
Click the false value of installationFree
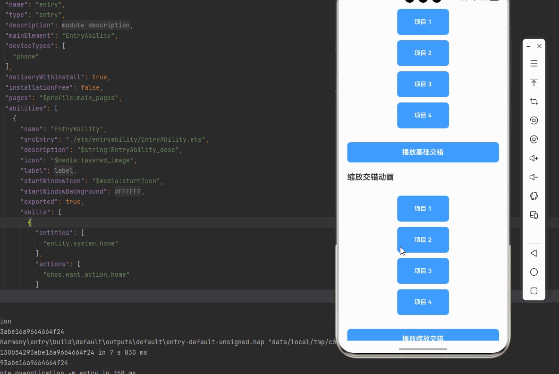90,87
